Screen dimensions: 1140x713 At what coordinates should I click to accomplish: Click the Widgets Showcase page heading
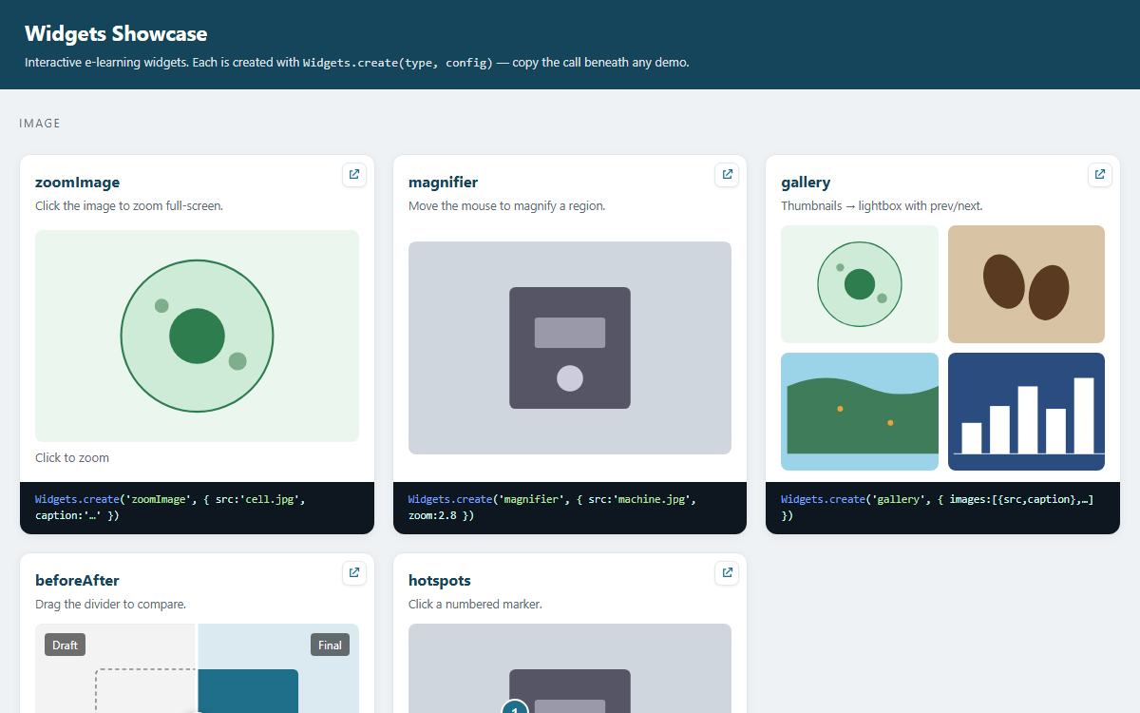tap(116, 33)
